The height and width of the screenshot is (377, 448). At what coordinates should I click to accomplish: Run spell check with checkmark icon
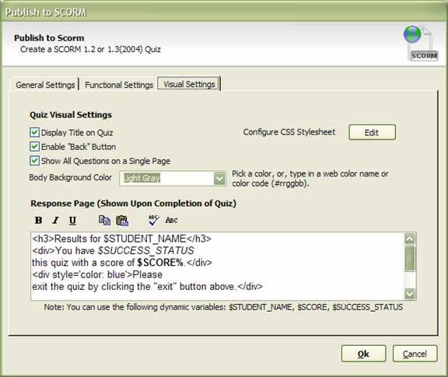154,220
